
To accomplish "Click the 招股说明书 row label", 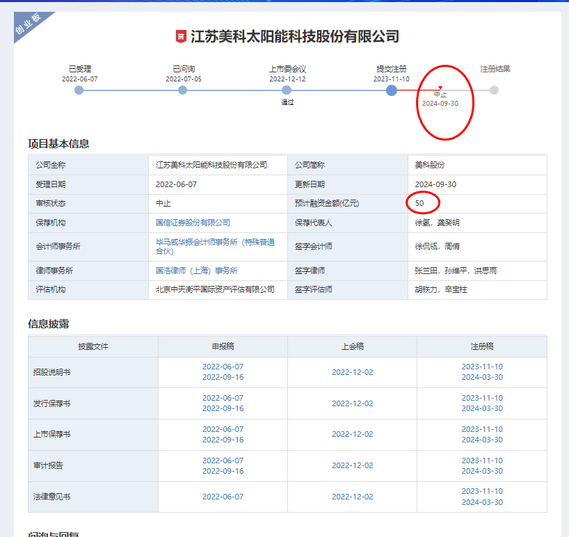I will coord(51,372).
